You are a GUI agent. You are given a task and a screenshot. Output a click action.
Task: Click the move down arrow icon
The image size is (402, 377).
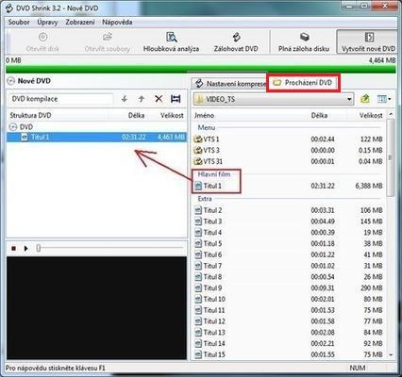(125, 99)
